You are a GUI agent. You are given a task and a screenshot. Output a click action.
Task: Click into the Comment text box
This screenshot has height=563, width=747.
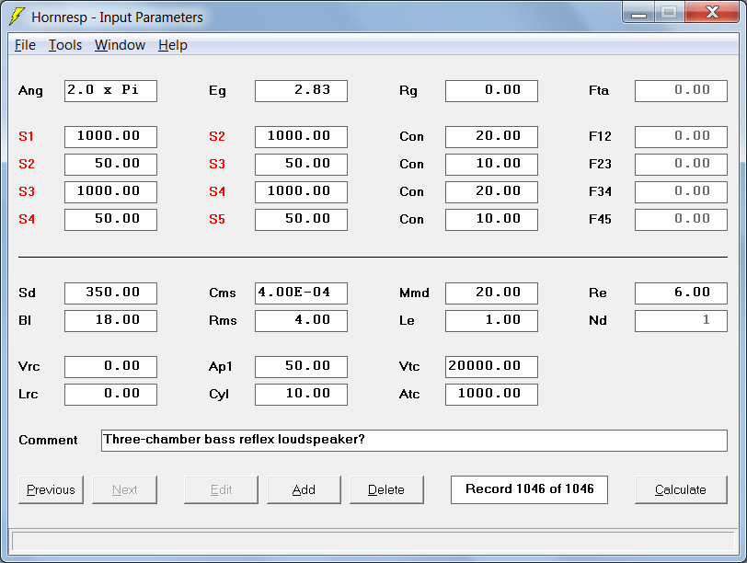(x=415, y=441)
